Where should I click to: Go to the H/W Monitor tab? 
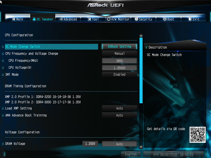pos(118,19)
